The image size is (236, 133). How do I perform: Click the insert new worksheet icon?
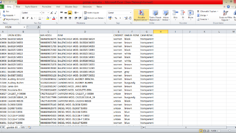(x=30, y=127)
